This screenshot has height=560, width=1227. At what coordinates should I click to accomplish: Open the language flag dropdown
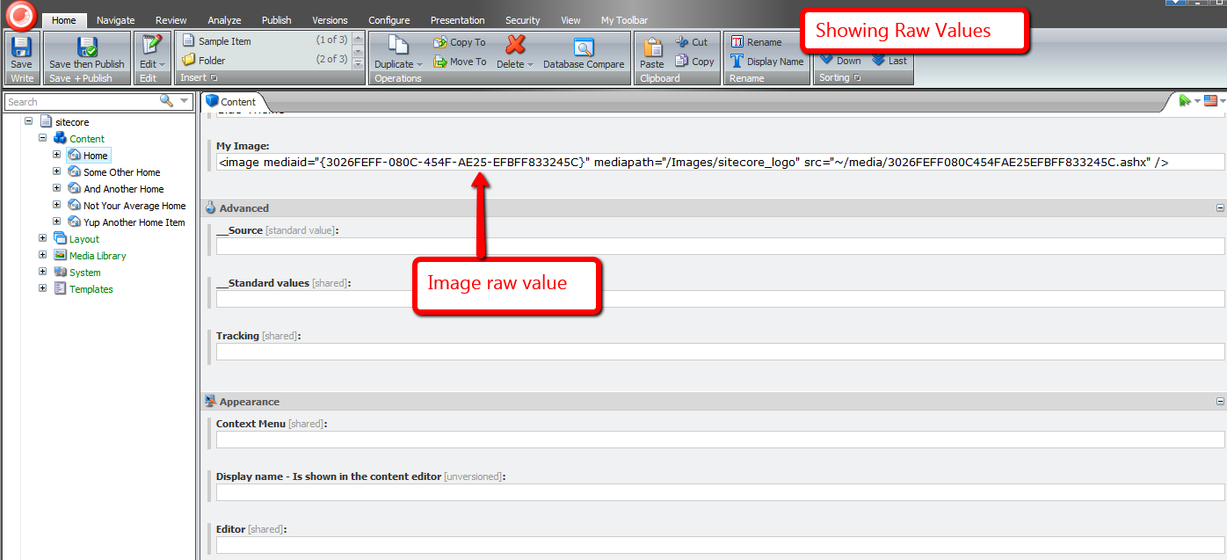1214,102
